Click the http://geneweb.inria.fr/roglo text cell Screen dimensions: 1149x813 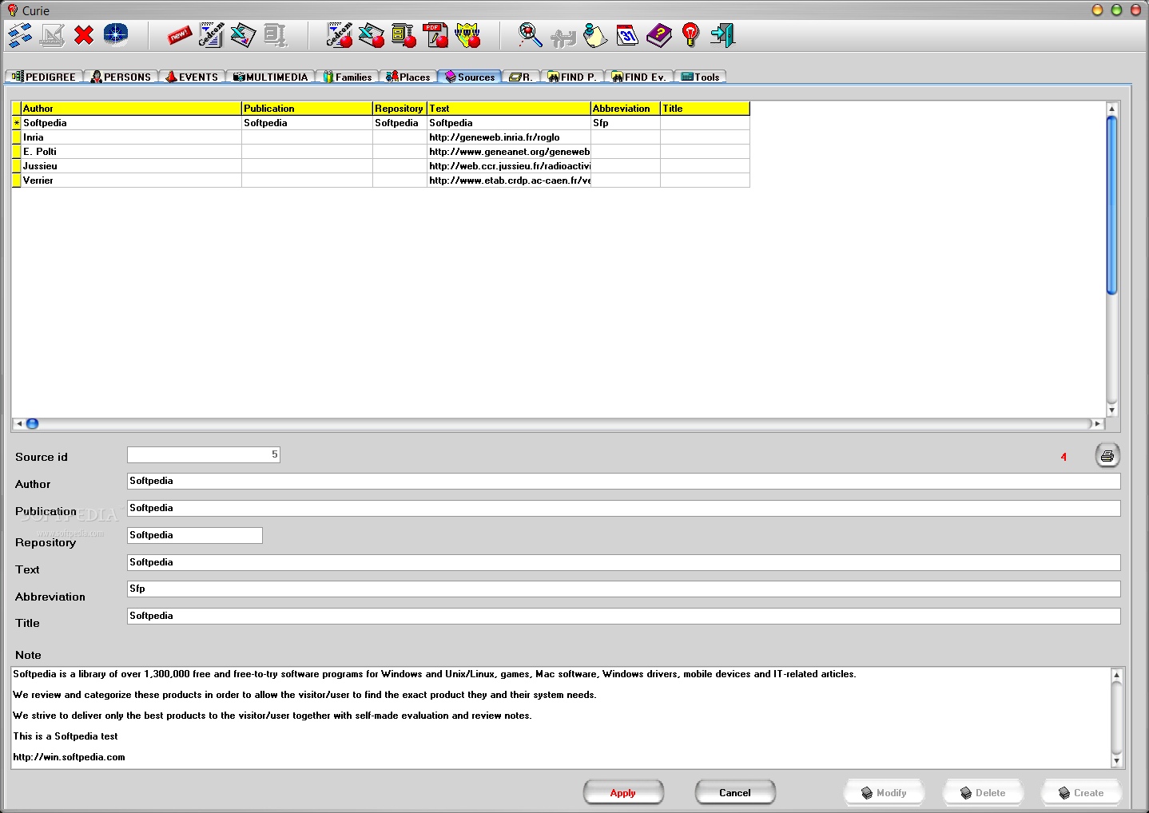click(x=508, y=137)
